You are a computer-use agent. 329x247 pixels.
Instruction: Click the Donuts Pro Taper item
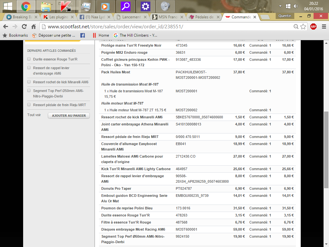click(116, 188)
